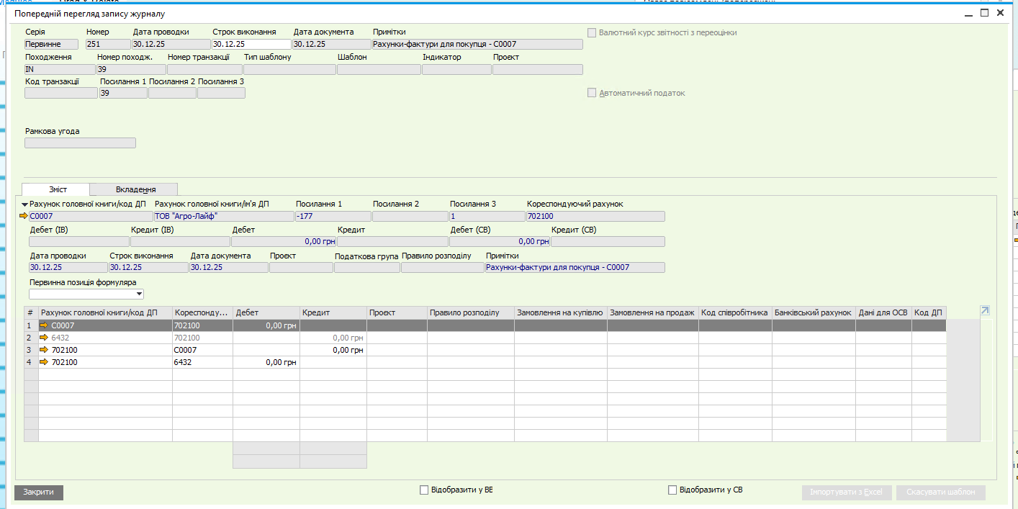This screenshot has width=1018, height=509.
Task: Click the orange arrow beside the C0007 header field
Action: [23, 216]
